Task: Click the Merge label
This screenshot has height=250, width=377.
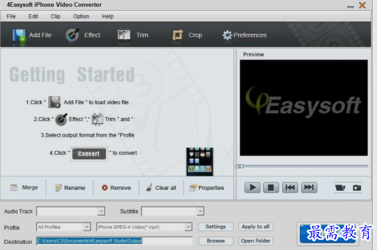Action: coord(30,187)
